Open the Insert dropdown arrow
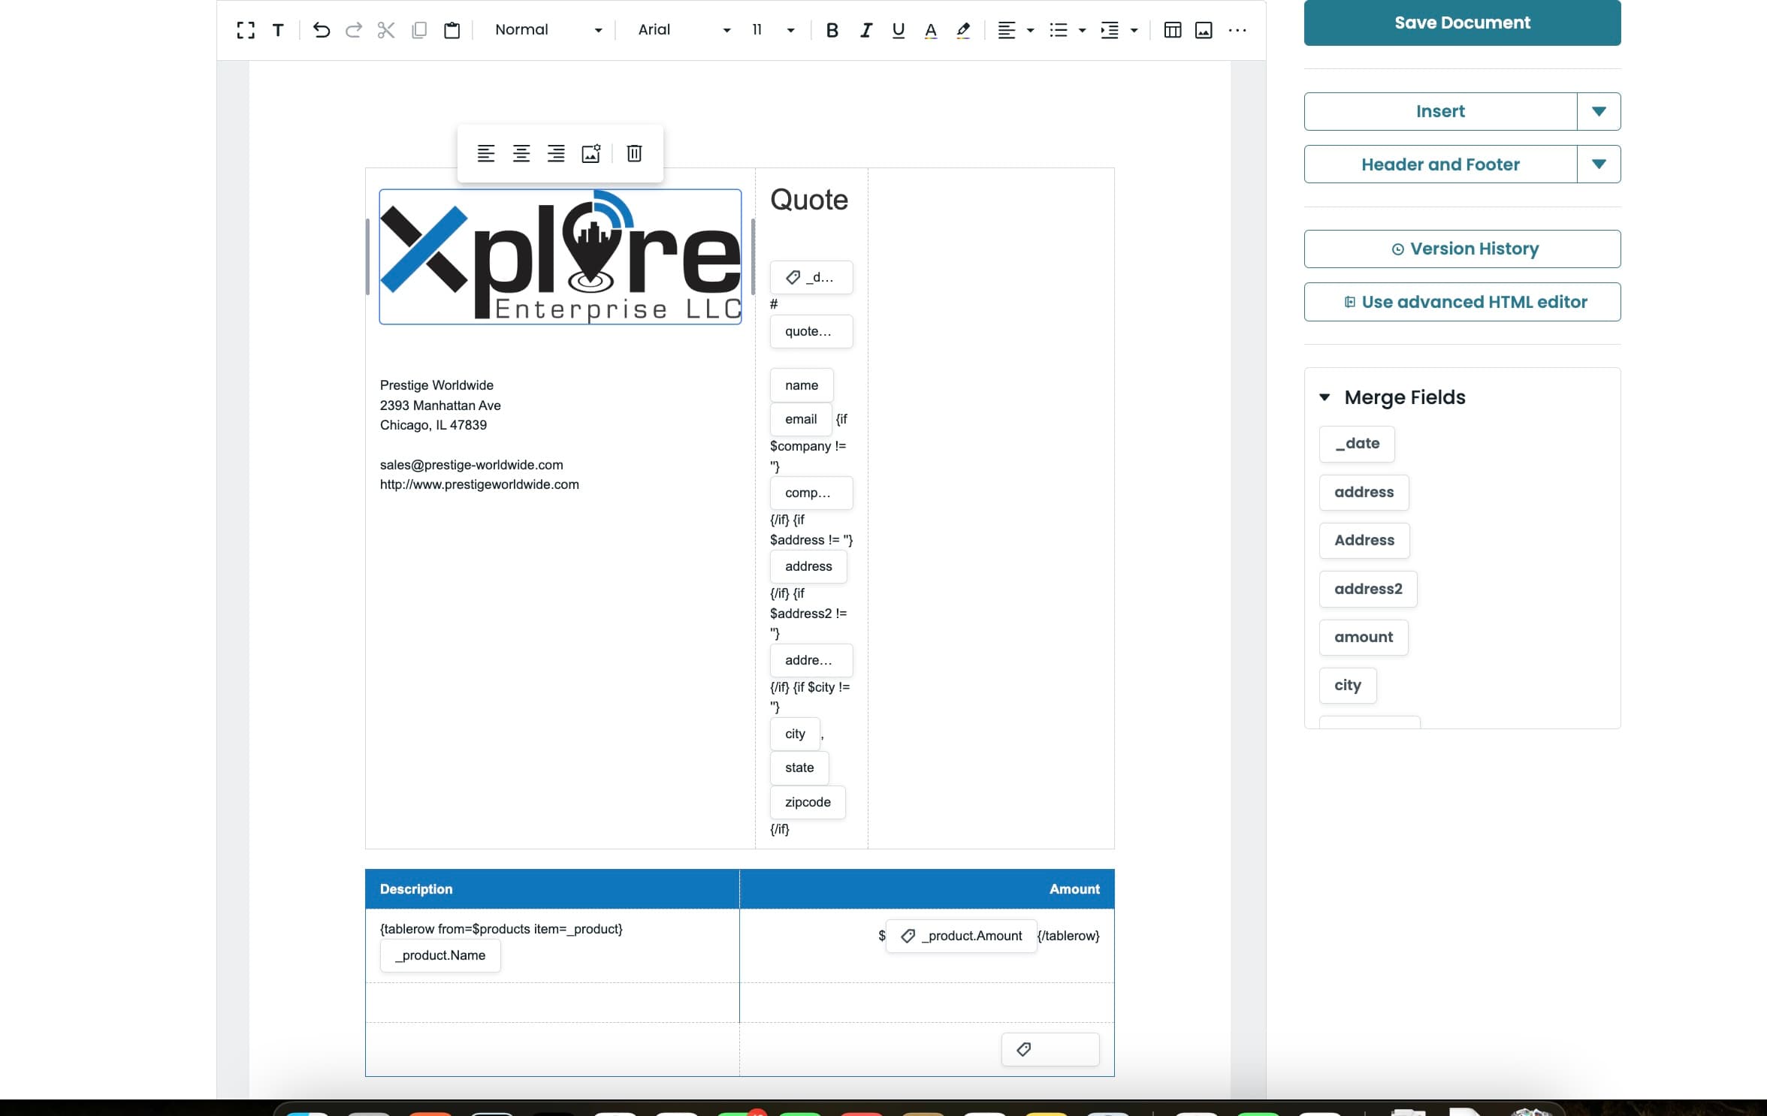This screenshot has width=1767, height=1116. [x=1599, y=111]
